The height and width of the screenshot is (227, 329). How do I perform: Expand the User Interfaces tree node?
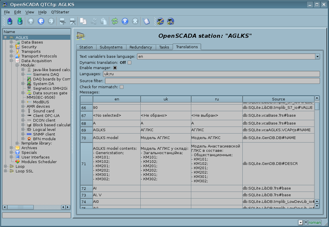pos(11,157)
